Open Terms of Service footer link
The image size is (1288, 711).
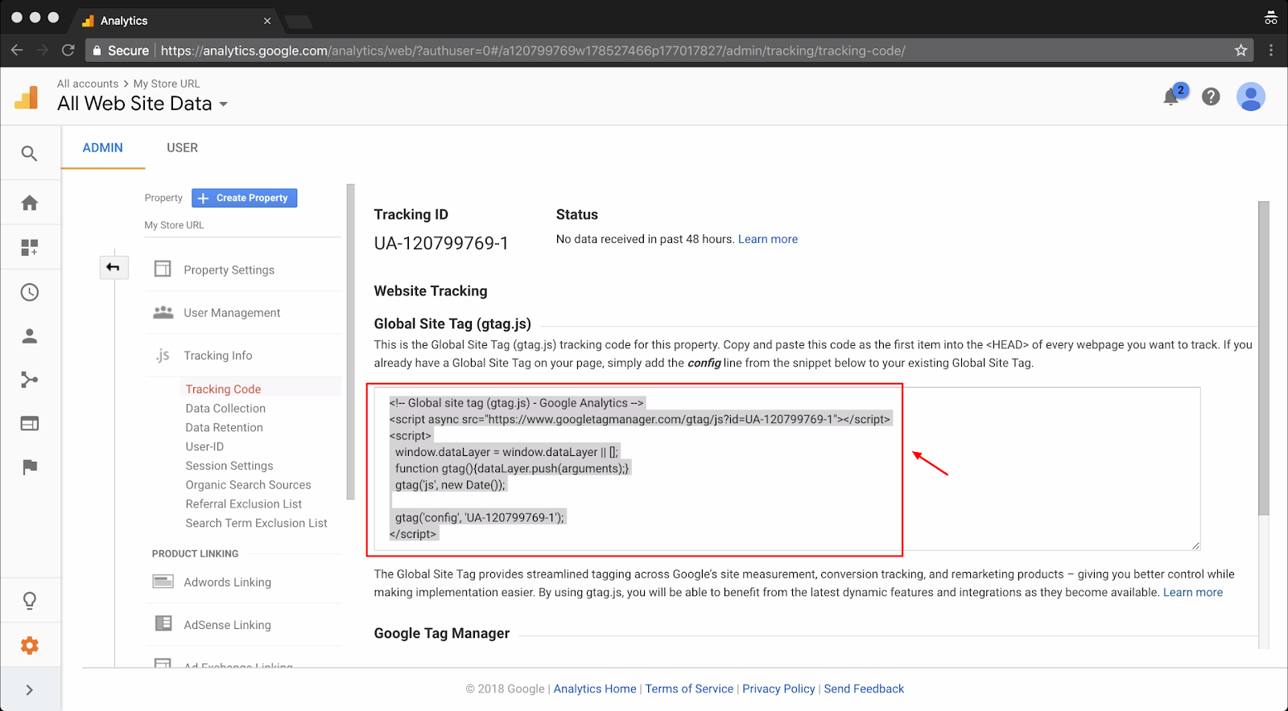[x=689, y=688]
